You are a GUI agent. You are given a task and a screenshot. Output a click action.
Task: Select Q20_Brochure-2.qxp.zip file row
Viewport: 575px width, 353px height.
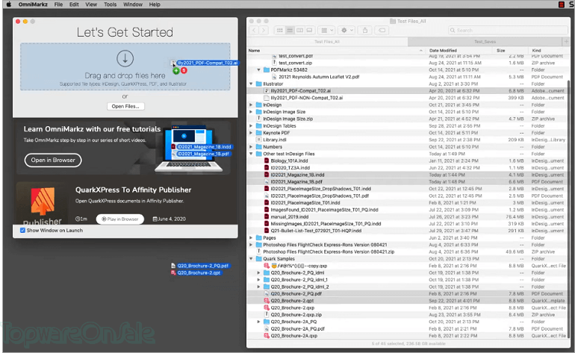[x=408, y=315]
